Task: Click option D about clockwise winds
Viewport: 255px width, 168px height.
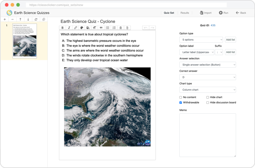Action: [x=102, y=55]
